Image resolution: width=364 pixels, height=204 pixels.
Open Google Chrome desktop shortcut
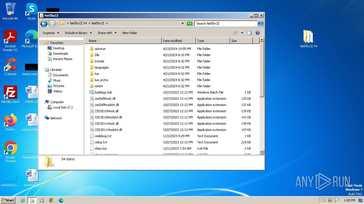coord(10,152)
